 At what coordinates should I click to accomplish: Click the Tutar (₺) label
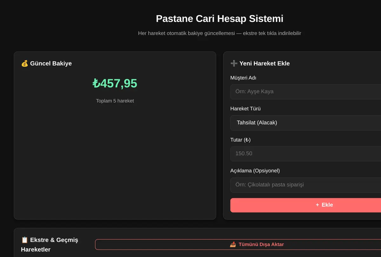pyautogui.click(x=240, y=140)
